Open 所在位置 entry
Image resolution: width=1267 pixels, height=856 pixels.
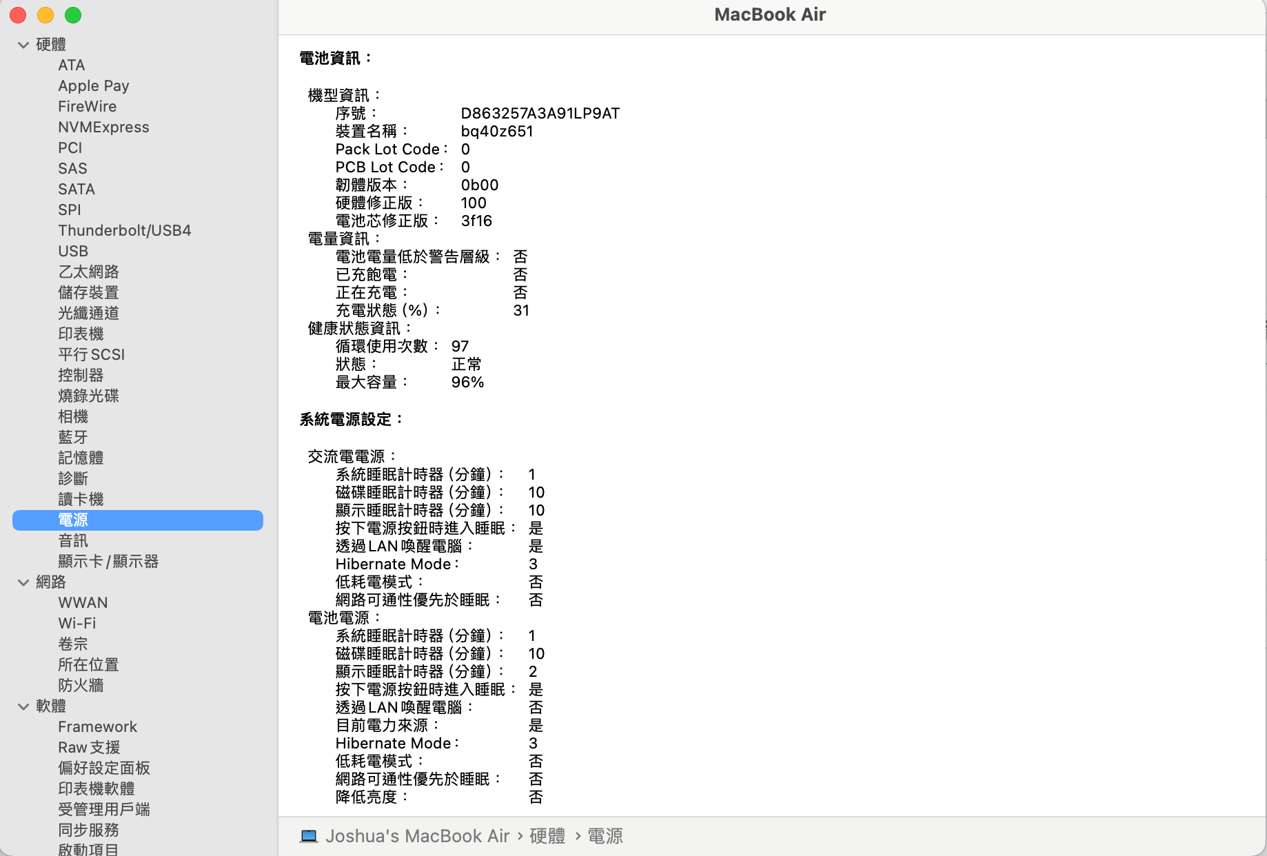tap(88, 665)
